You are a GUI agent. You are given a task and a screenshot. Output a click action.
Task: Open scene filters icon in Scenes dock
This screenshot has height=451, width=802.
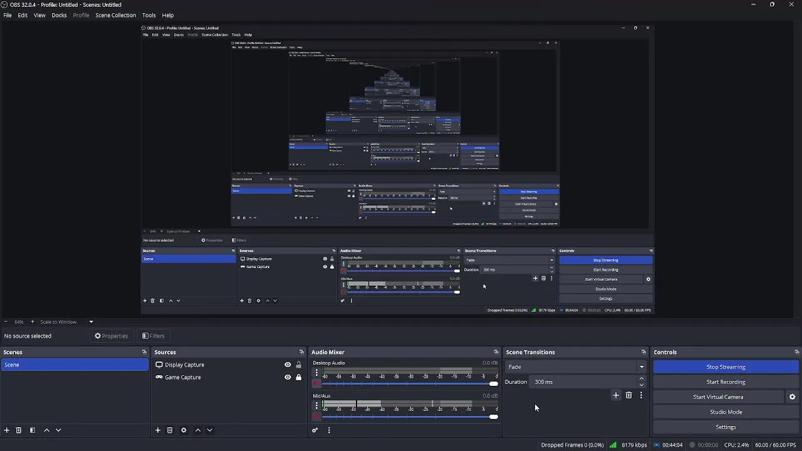[33, 430]
